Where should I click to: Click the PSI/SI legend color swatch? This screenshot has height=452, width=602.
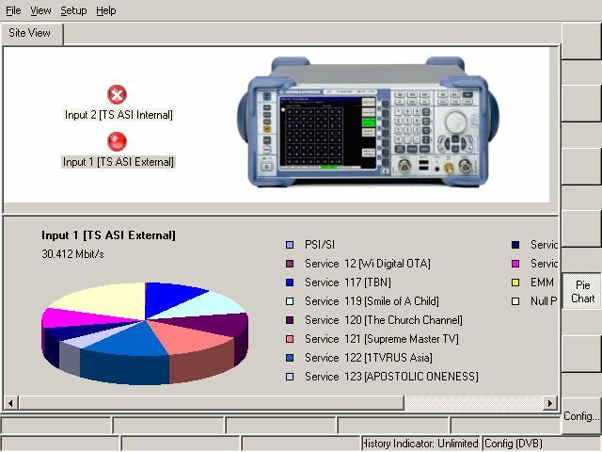[x=290, y=245]
